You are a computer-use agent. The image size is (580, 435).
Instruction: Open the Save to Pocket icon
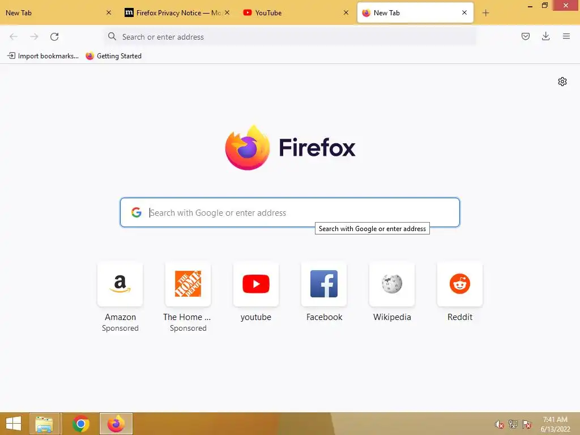click(525, 36)
